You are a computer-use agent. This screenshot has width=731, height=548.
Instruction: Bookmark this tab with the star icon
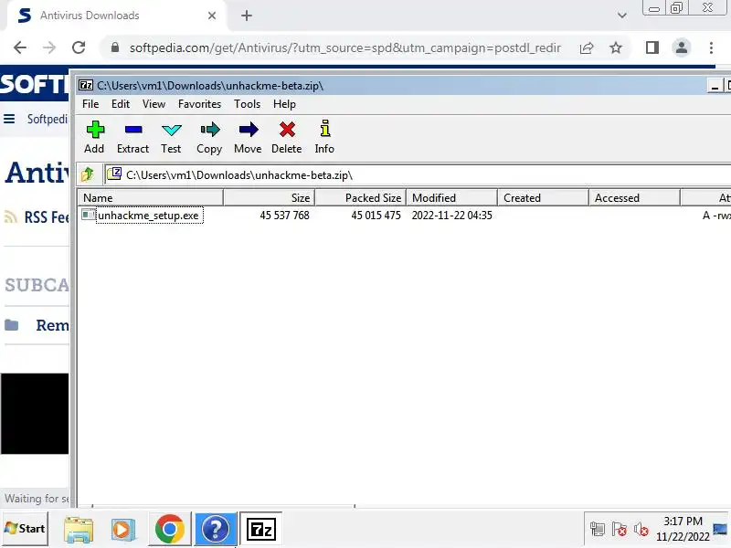coord(616,47)
